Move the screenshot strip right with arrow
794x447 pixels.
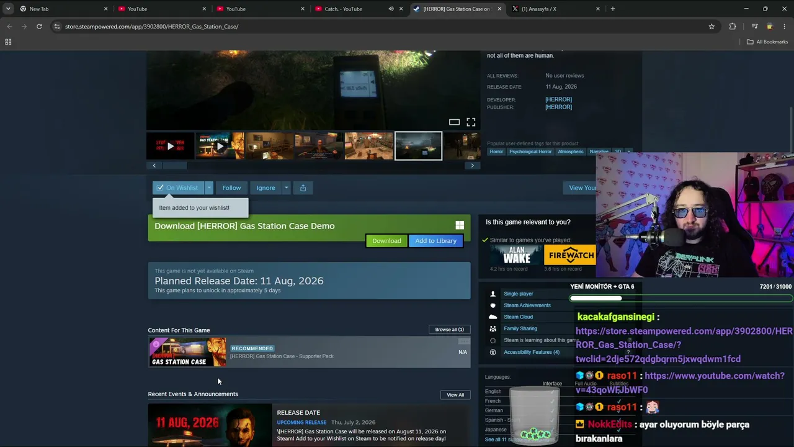[472, 165]
